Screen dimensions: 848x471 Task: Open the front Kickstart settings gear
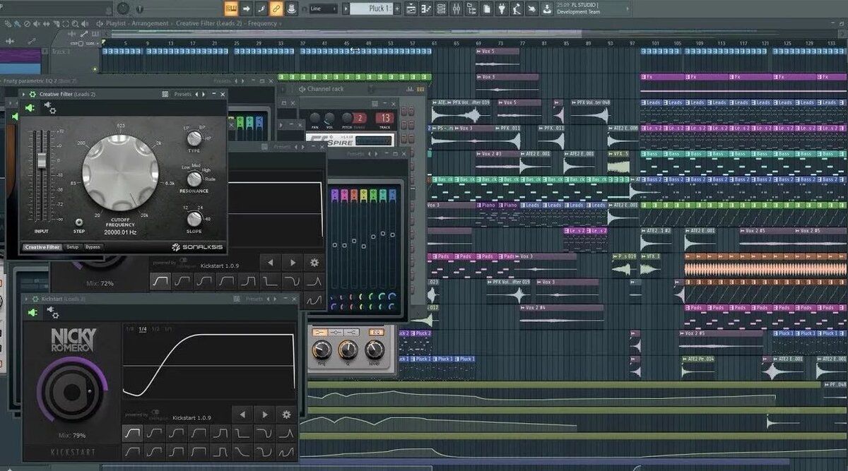coord(286,415)
